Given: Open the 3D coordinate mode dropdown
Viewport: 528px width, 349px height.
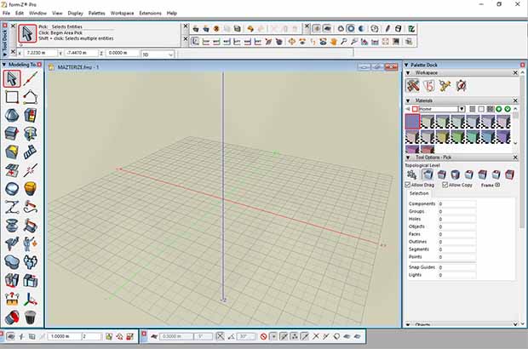Looking at the screenshot, I should pyautogui.click(x=158, y=54).
